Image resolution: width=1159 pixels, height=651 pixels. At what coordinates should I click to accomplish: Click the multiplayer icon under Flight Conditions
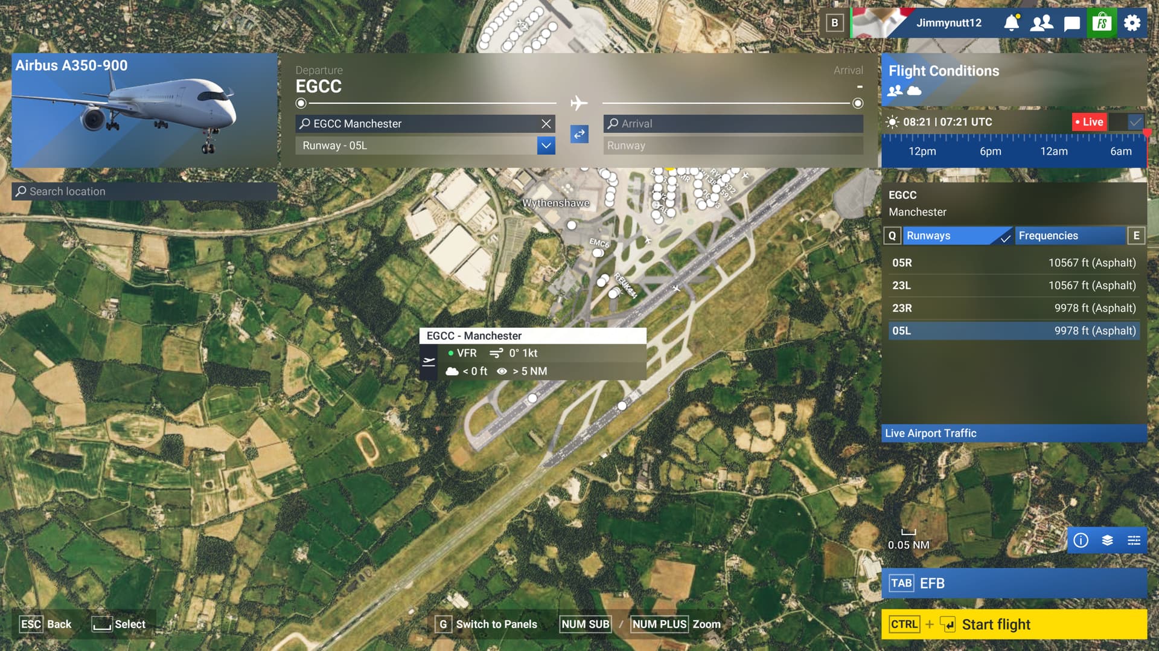tap(895, 91)
